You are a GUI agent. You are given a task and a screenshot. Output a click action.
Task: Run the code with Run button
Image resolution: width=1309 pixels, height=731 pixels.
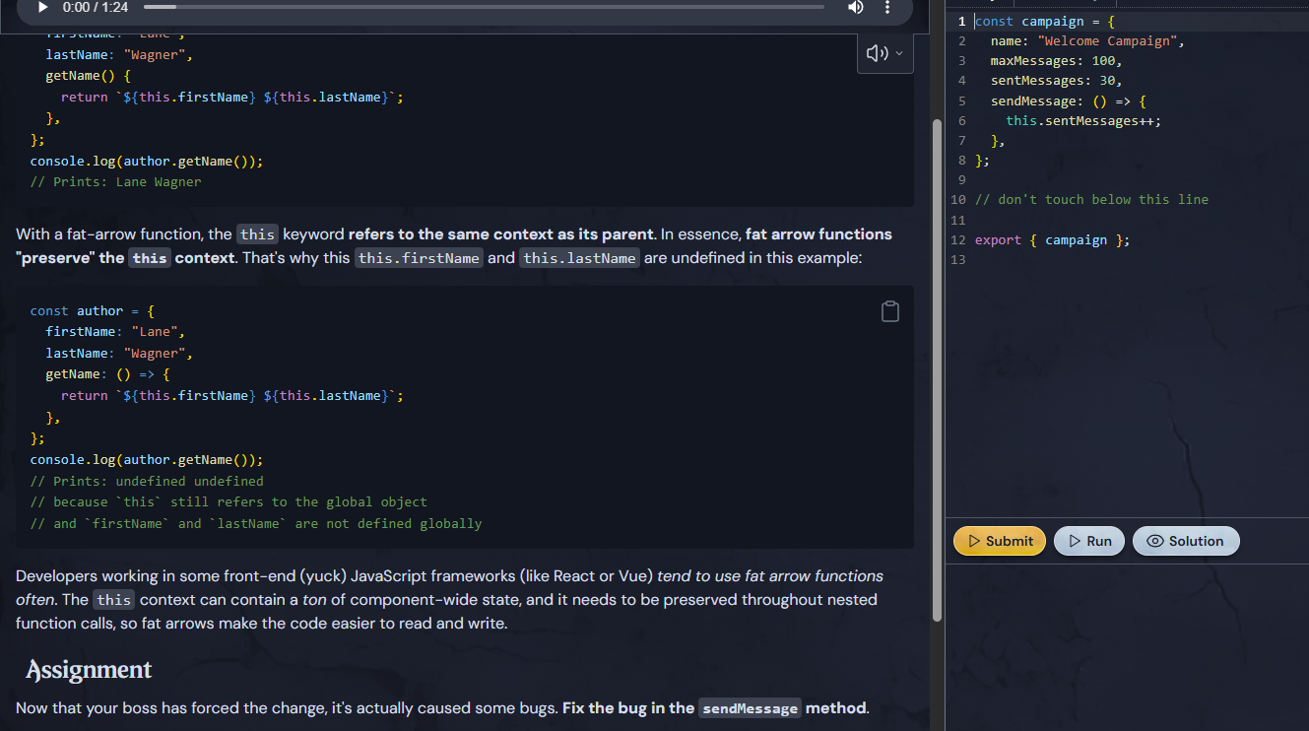click(1089, 541)
